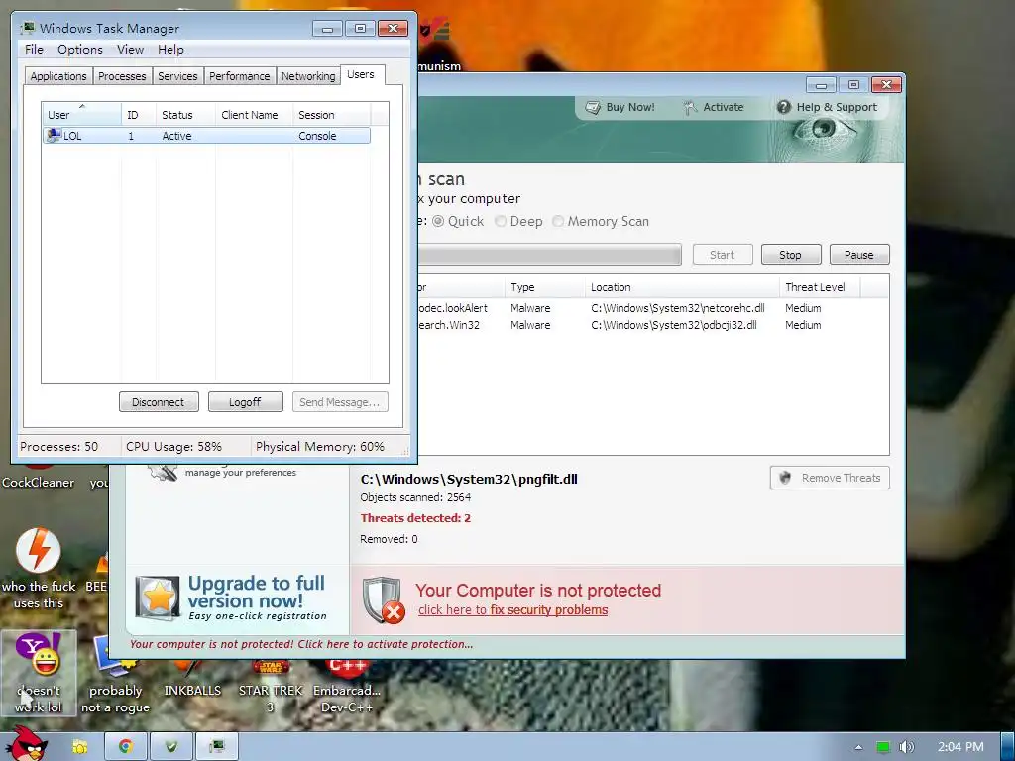The height and width of the screenshot is (761, 1015).
Task: Show hidden system tray icons
Action: [858, 747]
